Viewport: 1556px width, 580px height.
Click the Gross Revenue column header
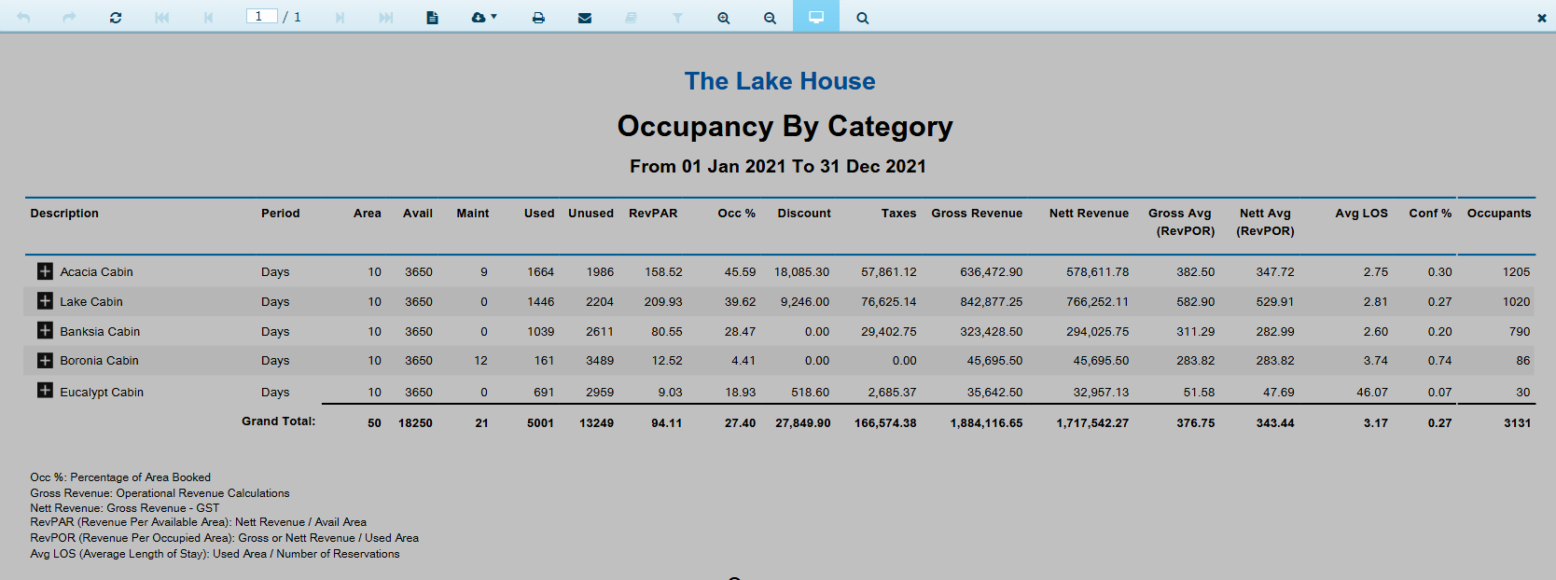[977, 214]
